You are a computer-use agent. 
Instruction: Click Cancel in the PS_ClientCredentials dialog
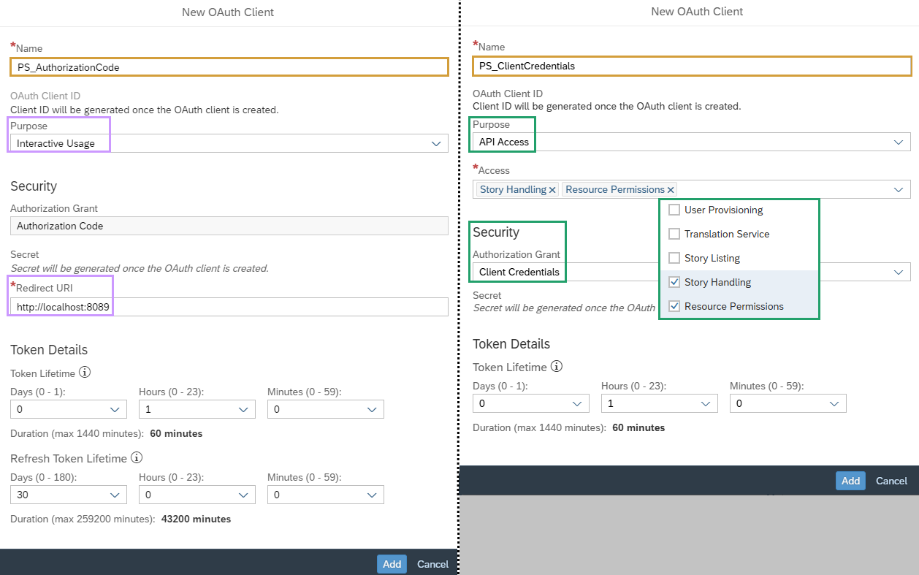[891, 481]
